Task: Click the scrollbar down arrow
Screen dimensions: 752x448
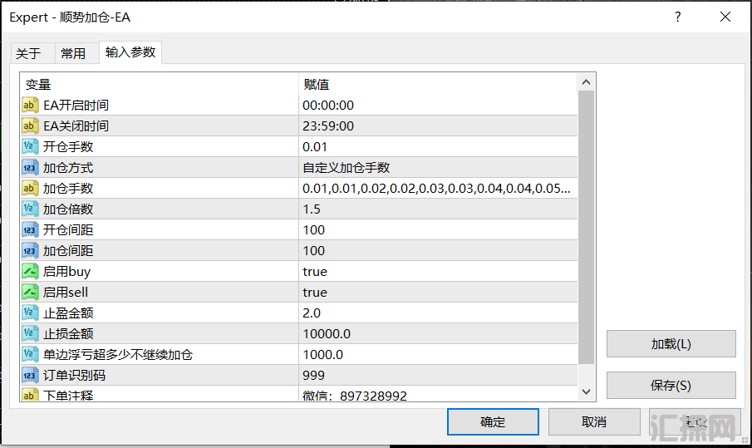Action: coord(586,391)
